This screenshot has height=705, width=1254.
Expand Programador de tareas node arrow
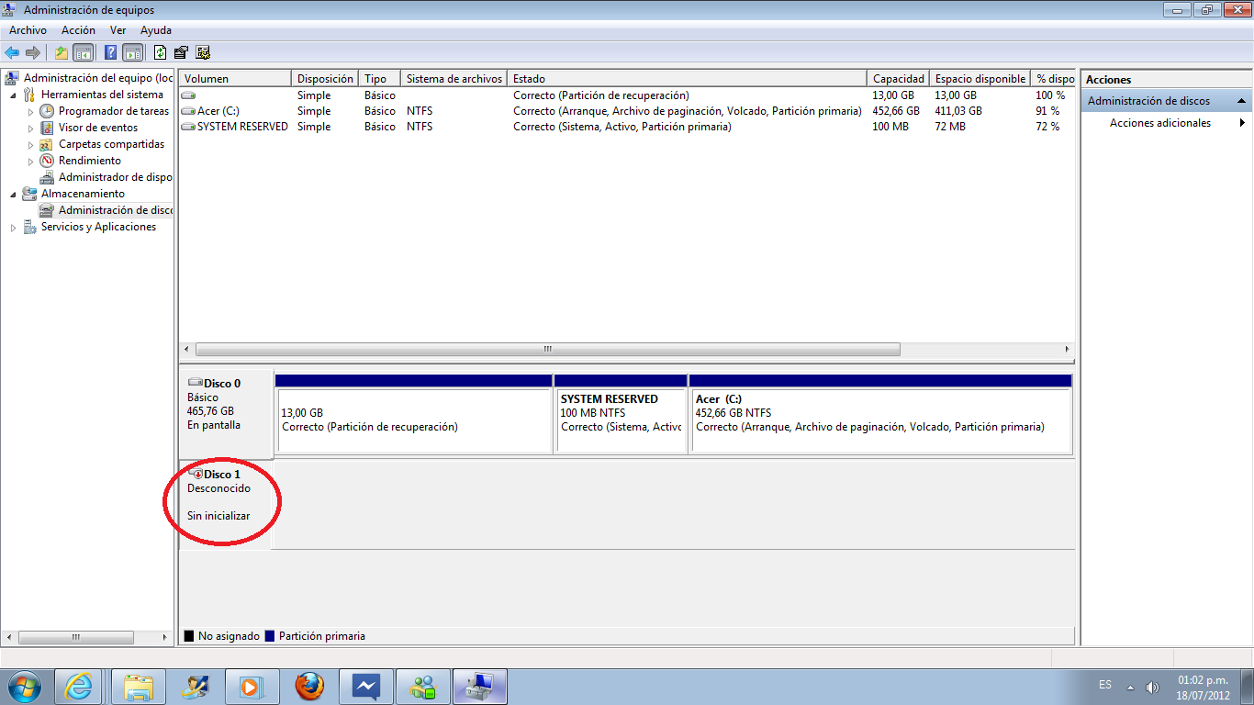30,111
